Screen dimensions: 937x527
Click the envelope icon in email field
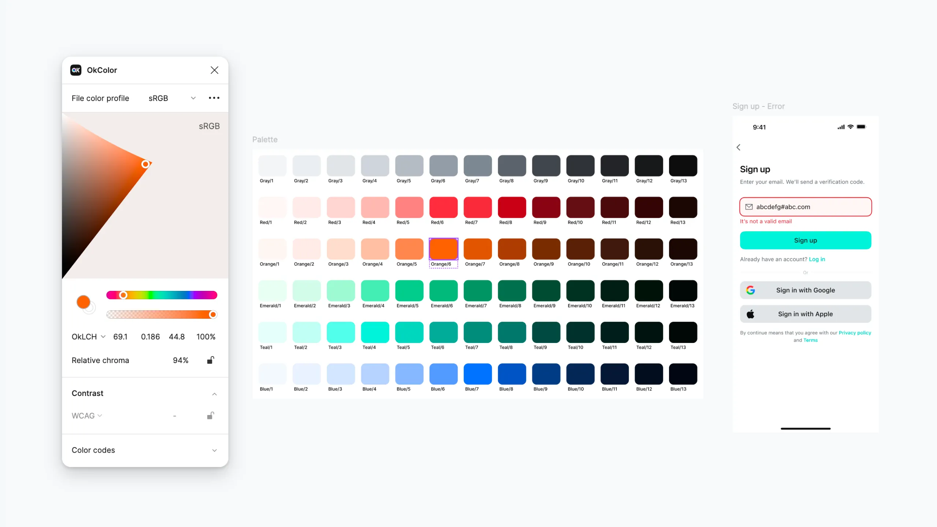pyautogui.click(x=749, y=207)
